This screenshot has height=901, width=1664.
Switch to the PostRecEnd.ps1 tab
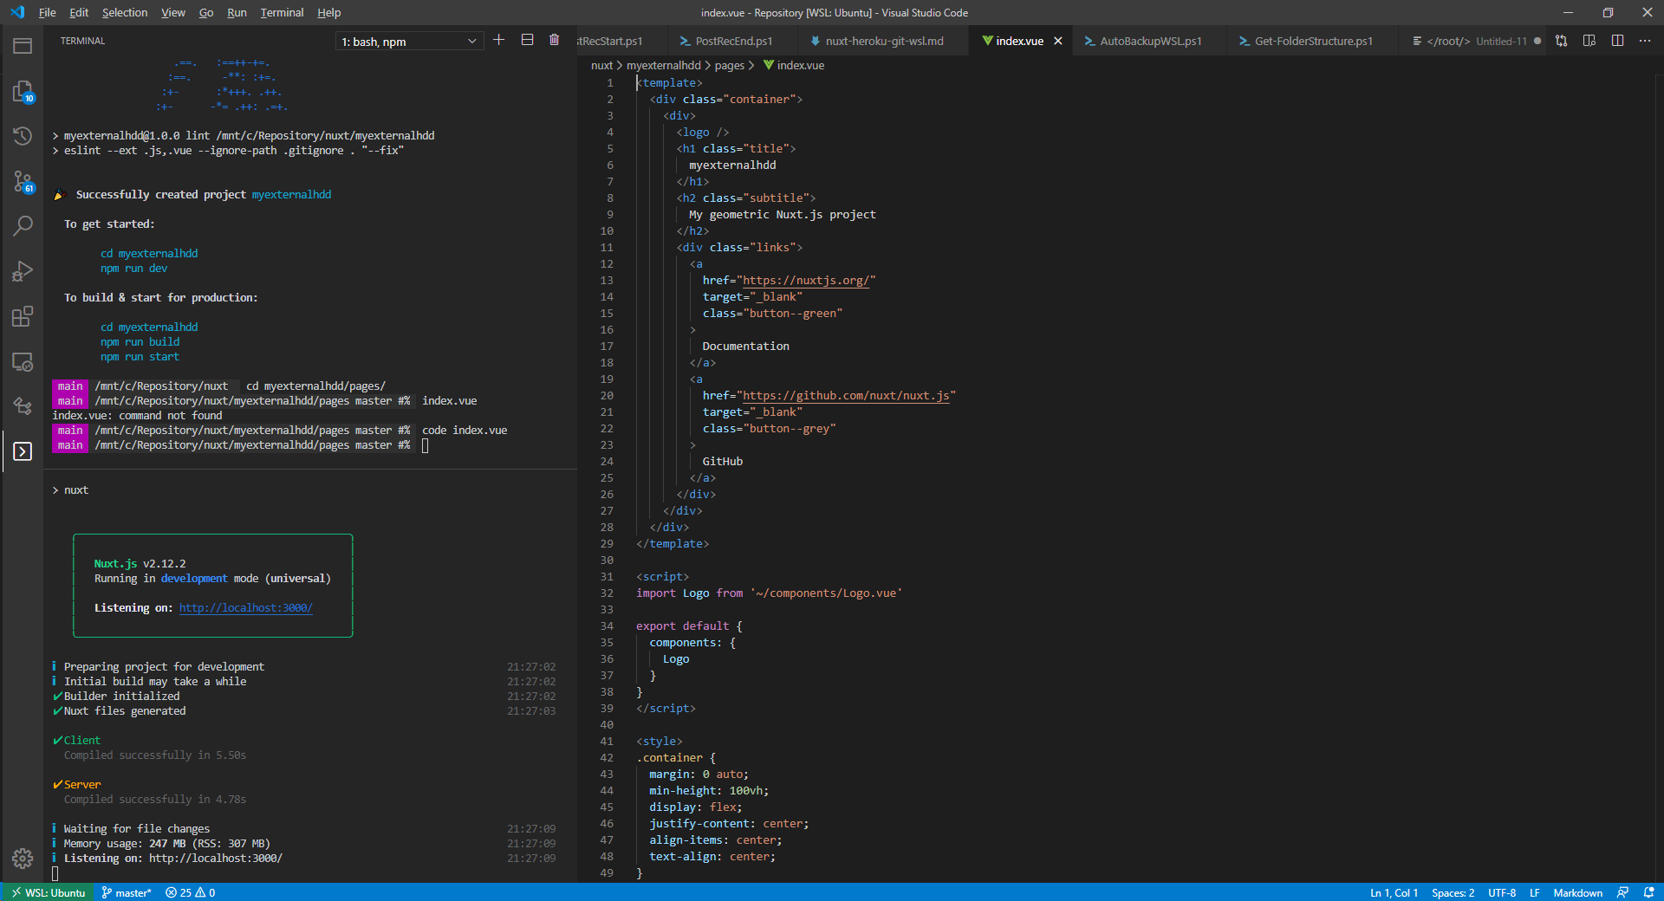732,41
